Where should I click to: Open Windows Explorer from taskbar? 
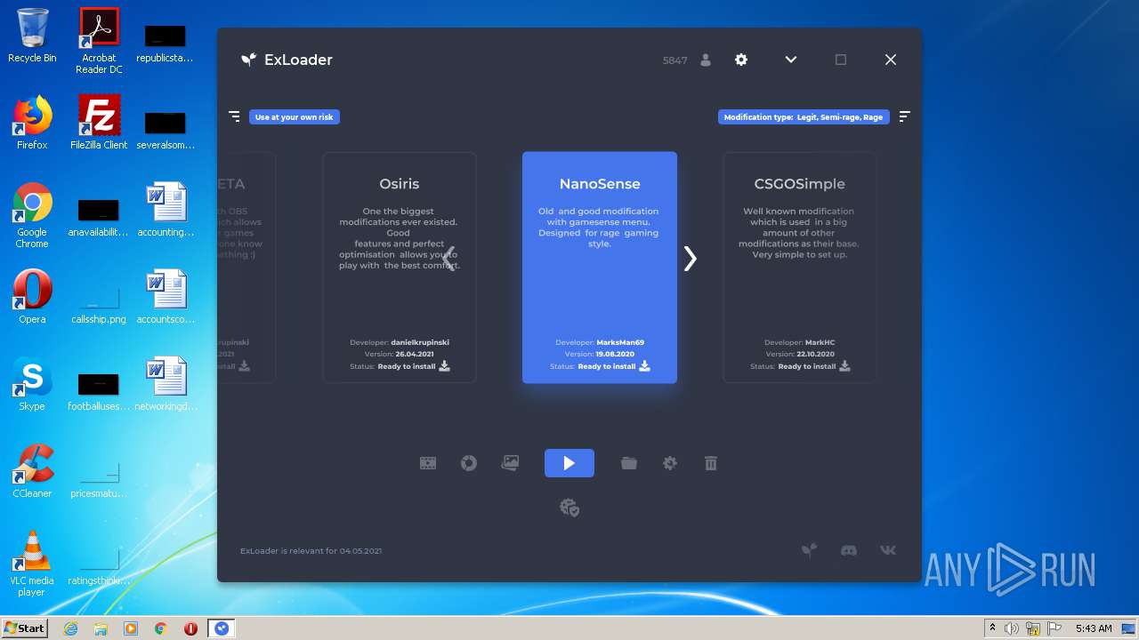click(101, 628)
